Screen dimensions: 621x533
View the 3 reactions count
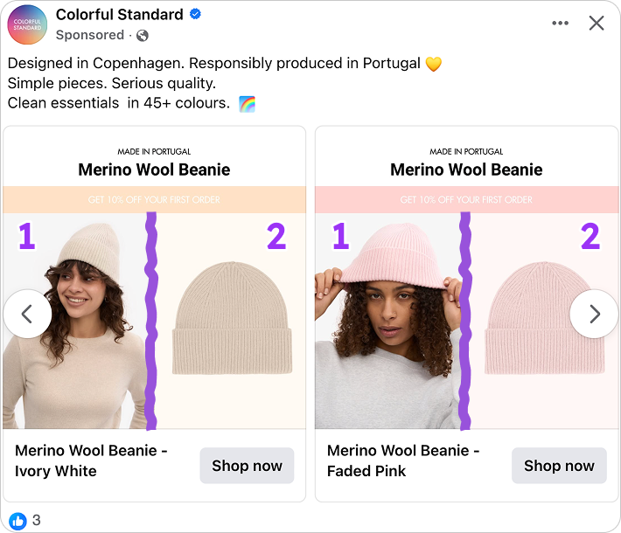37,521
